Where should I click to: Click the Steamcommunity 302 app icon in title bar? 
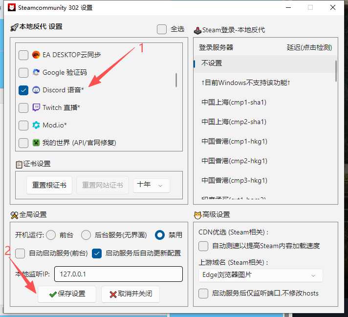click(x=11, y=8)
